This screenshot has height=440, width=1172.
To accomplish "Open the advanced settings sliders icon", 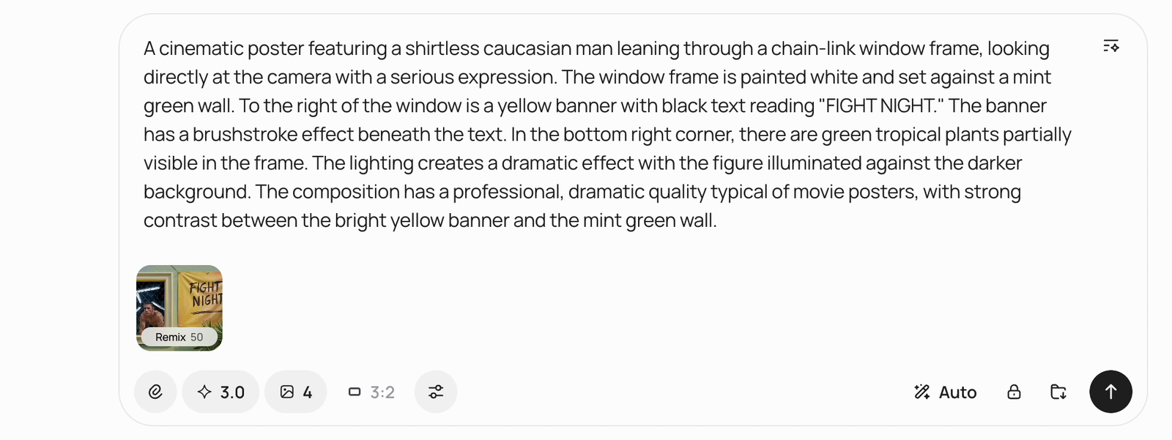I will pyautogui.click(x=436, y=392).
